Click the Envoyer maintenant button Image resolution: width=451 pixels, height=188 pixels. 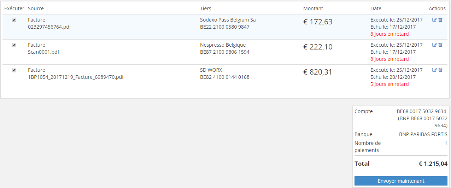pos(401,181)
